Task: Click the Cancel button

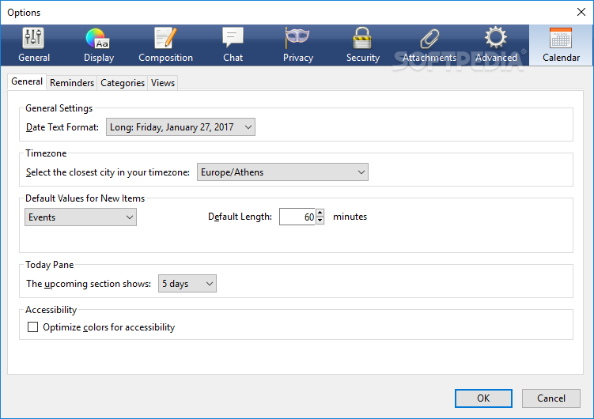Action: click(x=550, y=398)
